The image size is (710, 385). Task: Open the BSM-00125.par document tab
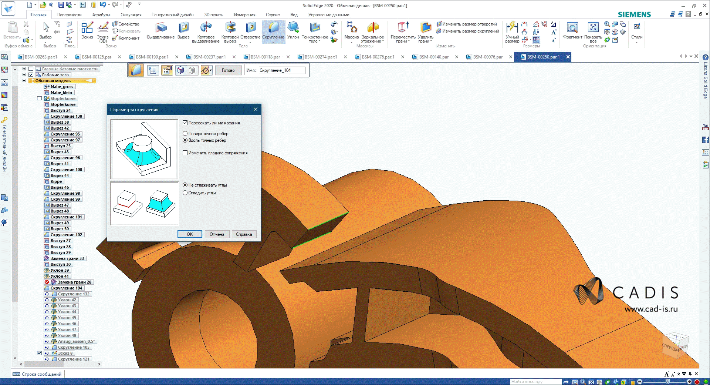(x=97, y=57)
